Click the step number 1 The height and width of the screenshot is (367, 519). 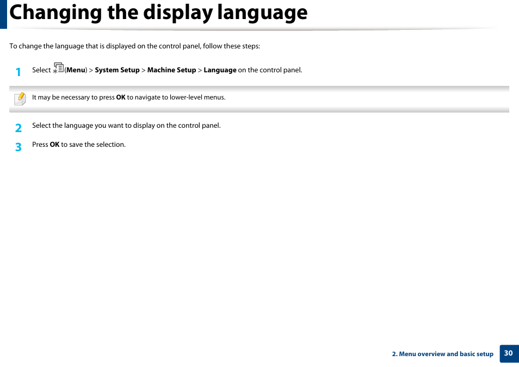pos(18,72)
